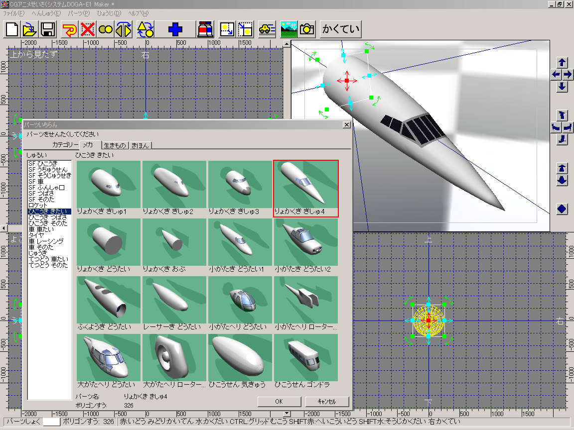Click the New file icon

pyautogui.click(x=12, y=29)
